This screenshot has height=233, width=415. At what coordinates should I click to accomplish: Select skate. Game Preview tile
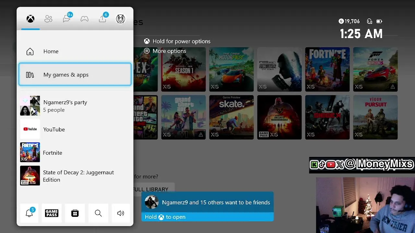(x=231, y=117)
